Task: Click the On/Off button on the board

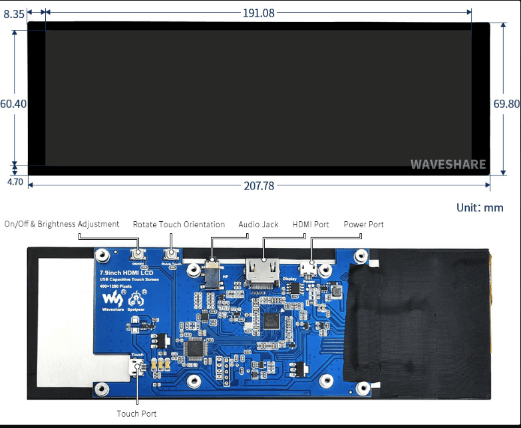Action: (x=138, y=255)
